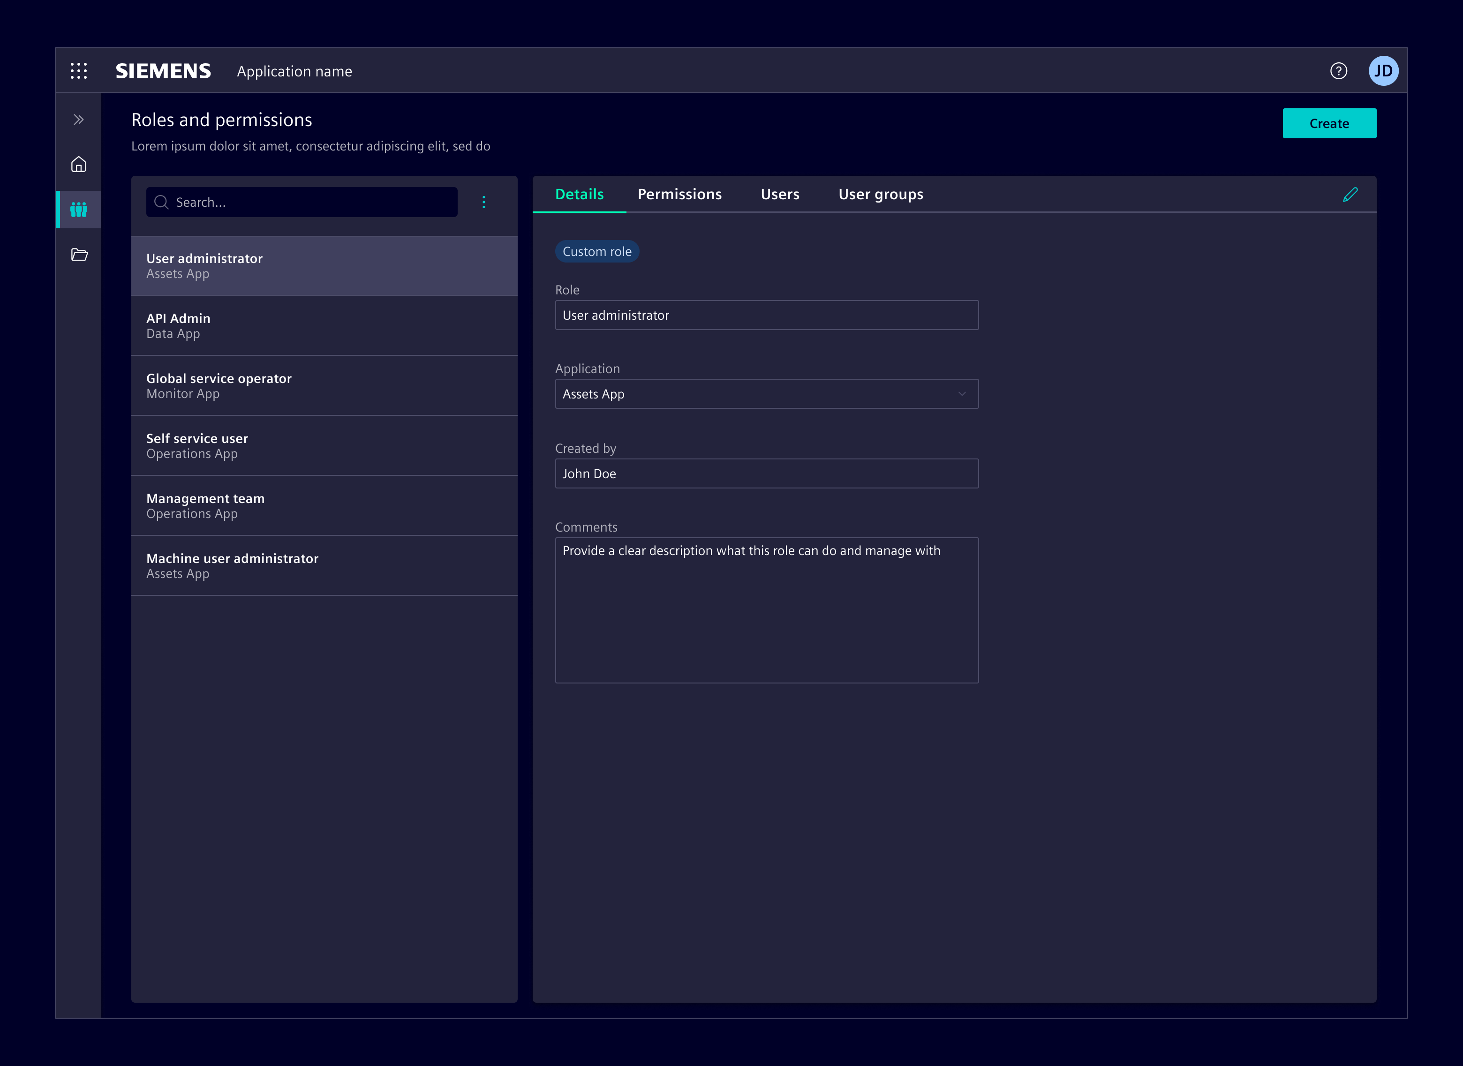Click the magnifier icon in search box
Viewport: 1463px width, 1066px height.
(161, 202)
